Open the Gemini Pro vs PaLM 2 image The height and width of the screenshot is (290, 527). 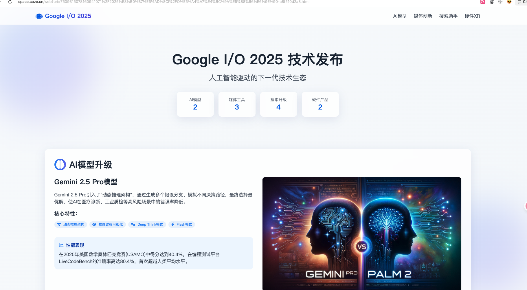pos(362,234)
